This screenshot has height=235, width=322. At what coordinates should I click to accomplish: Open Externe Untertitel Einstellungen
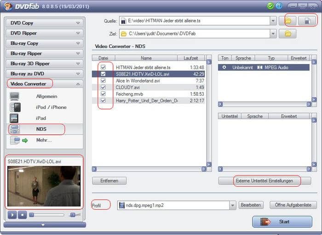pos(264,181)
